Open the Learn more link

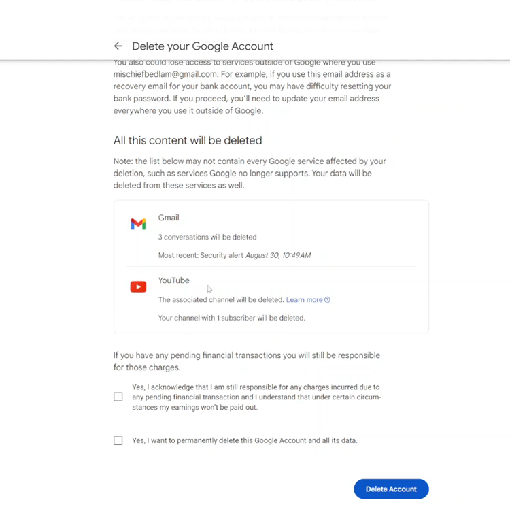click(x=305, y=300)
